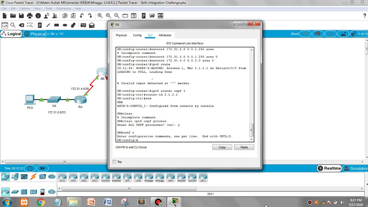The image size is (368, 207).
Task: Open the Extensions menu
Action: tap(64, 8)
